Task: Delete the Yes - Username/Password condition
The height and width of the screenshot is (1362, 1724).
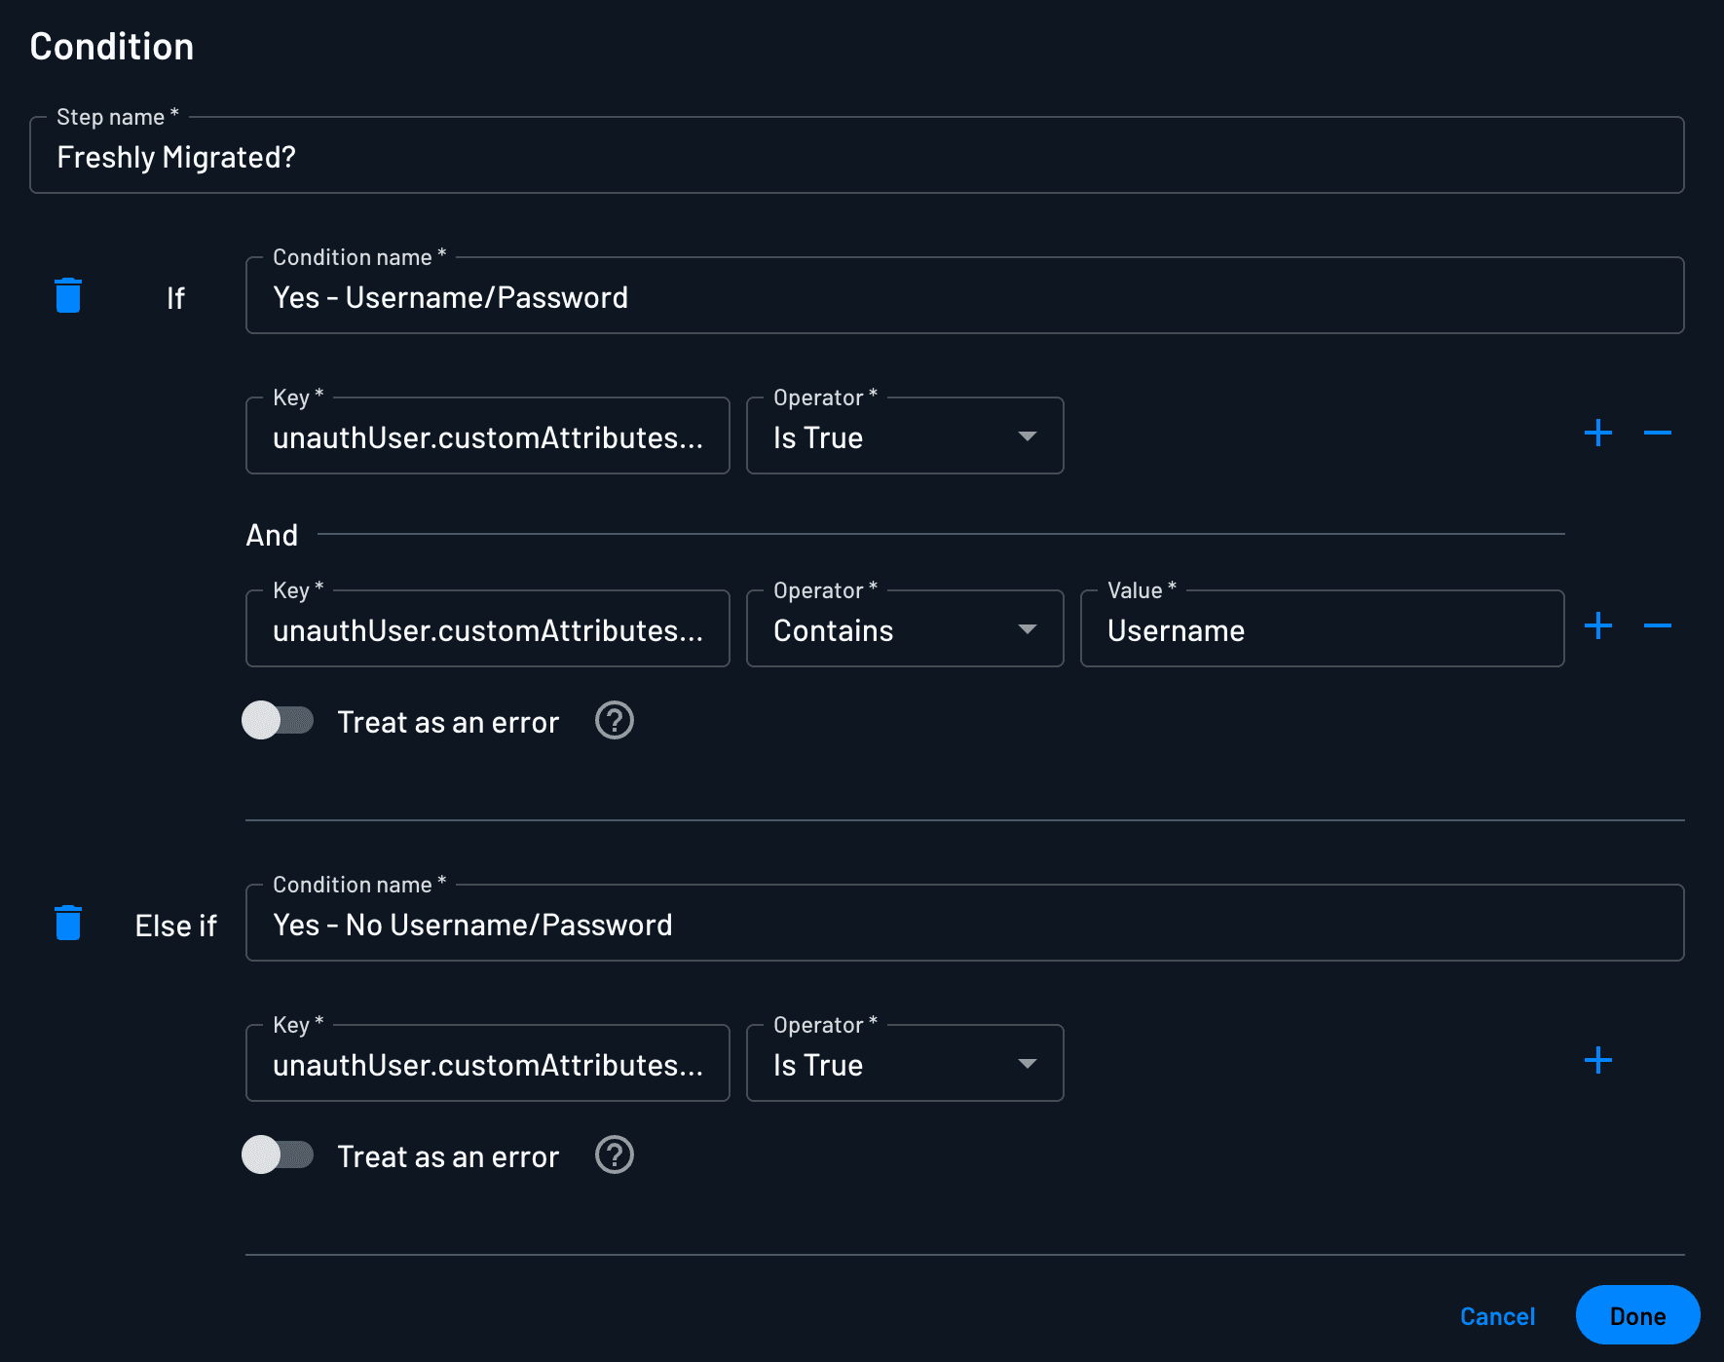Action: [x=67, y=296]
